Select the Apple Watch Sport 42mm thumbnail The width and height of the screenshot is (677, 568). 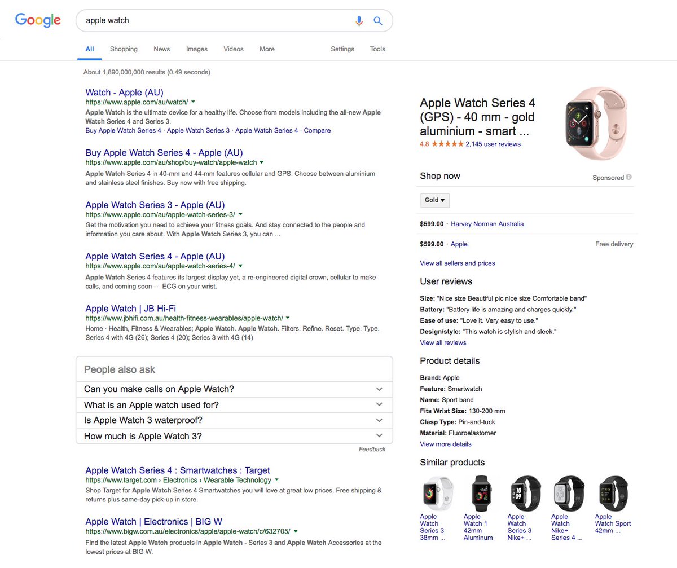[613, 494]
